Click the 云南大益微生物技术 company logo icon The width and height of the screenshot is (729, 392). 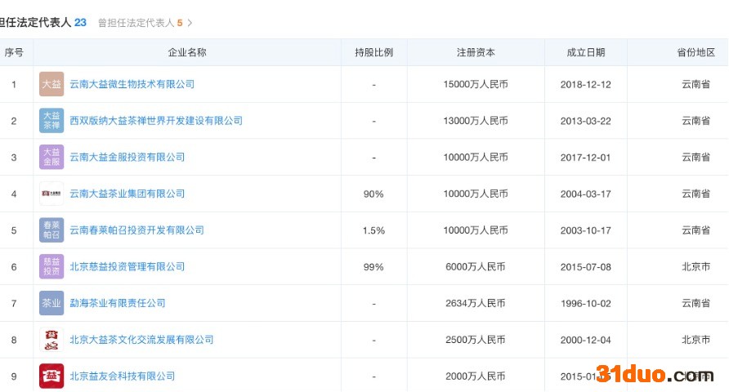coord(51,84)
